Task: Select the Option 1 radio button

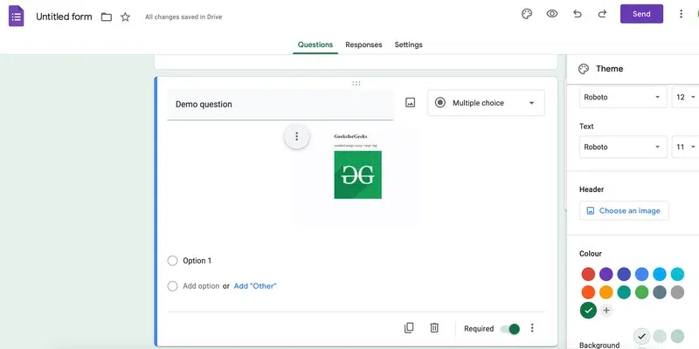Action: [172, 261]
